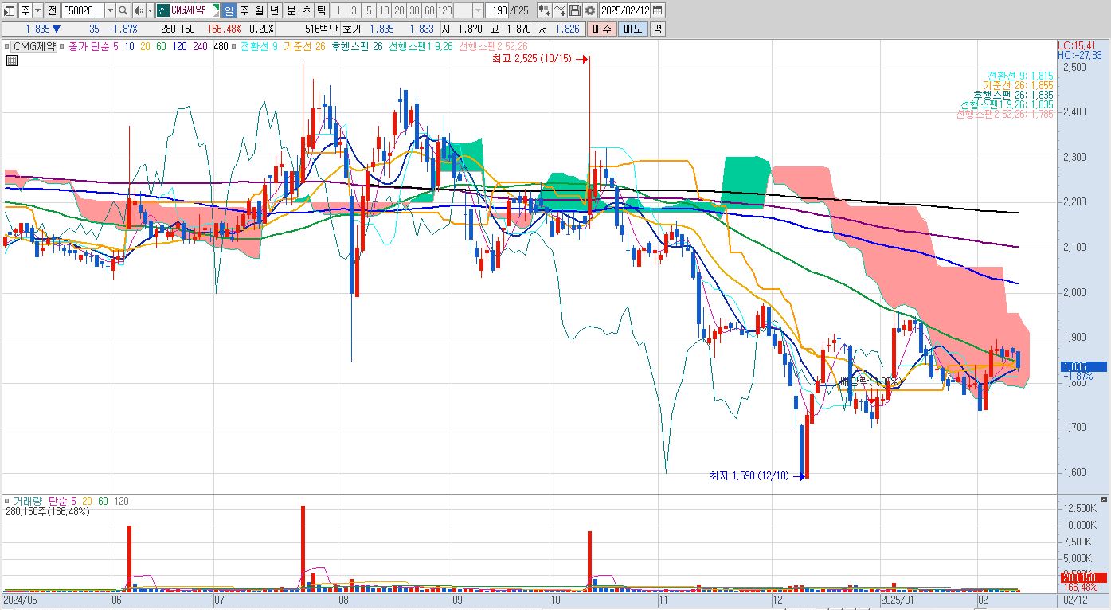Click the window layout icon at top-left
This screenshot has width=1111, height=610.
point(10,10)
